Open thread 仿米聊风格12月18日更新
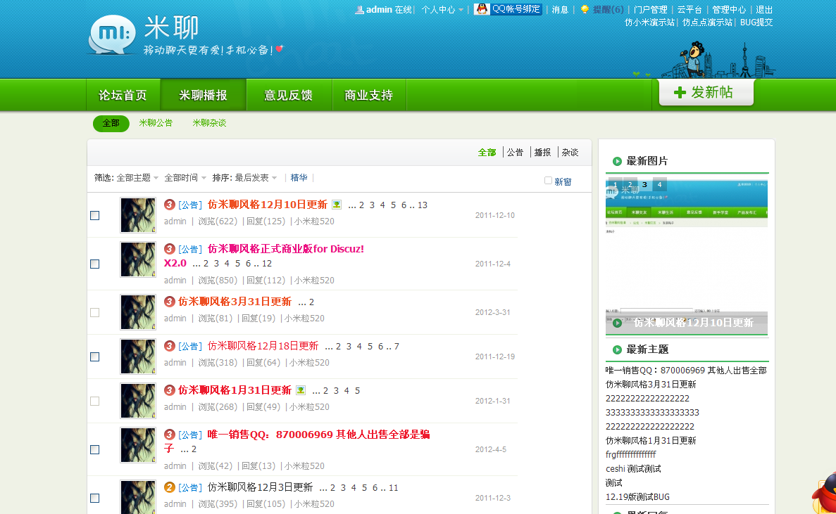The width and height of the screenshot is (836, 514). click(x=263, y=346)
